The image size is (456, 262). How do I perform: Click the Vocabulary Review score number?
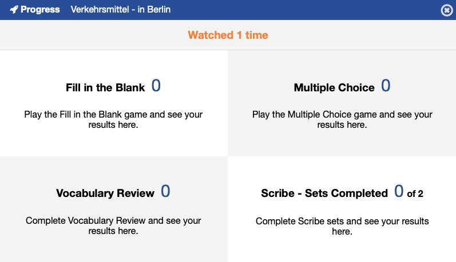pos(165,192)
